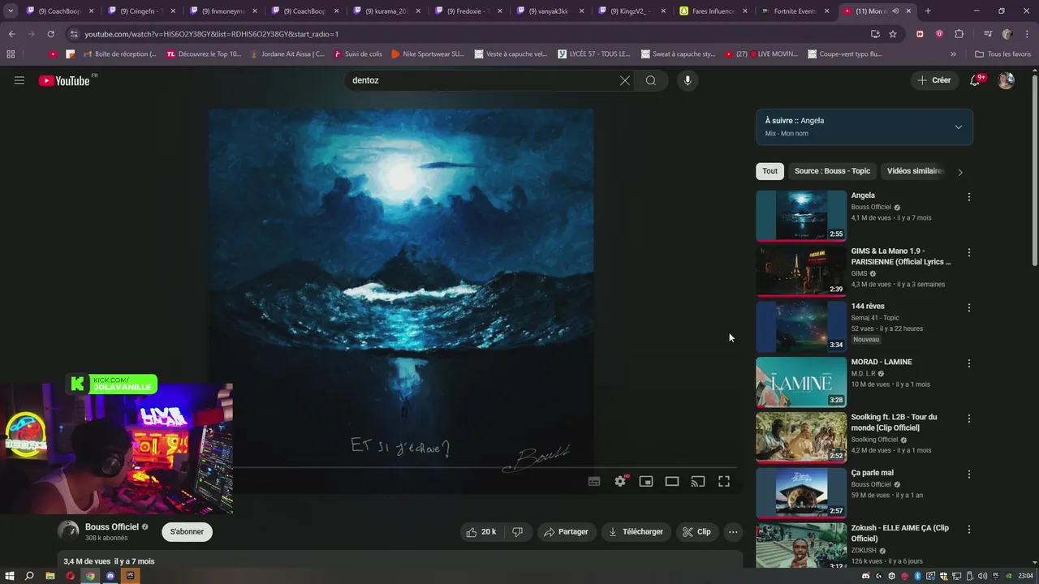
Task: Reload the page in Chrome
Action: [x=50, y=34]
